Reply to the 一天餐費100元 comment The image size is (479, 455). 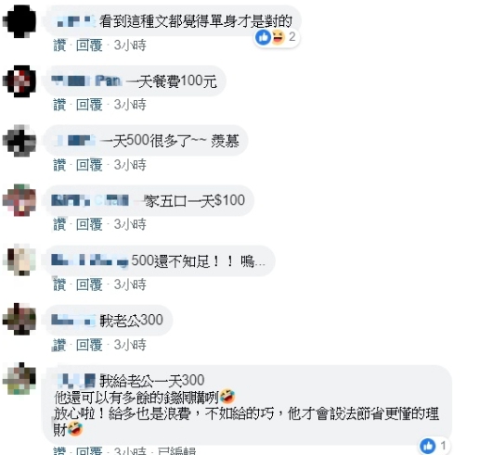pyautogui.click(x=89, y=105)
